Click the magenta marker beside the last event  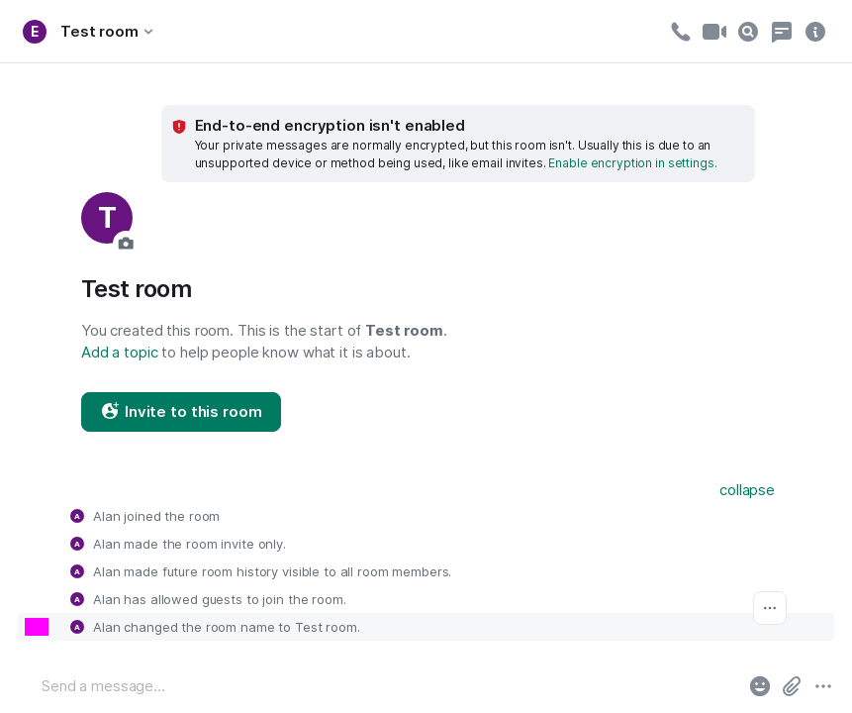[37, 627]
